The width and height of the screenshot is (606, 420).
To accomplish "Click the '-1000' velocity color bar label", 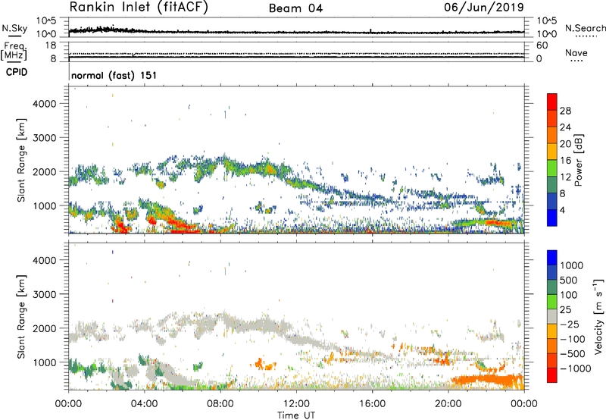I will point(577,368).
